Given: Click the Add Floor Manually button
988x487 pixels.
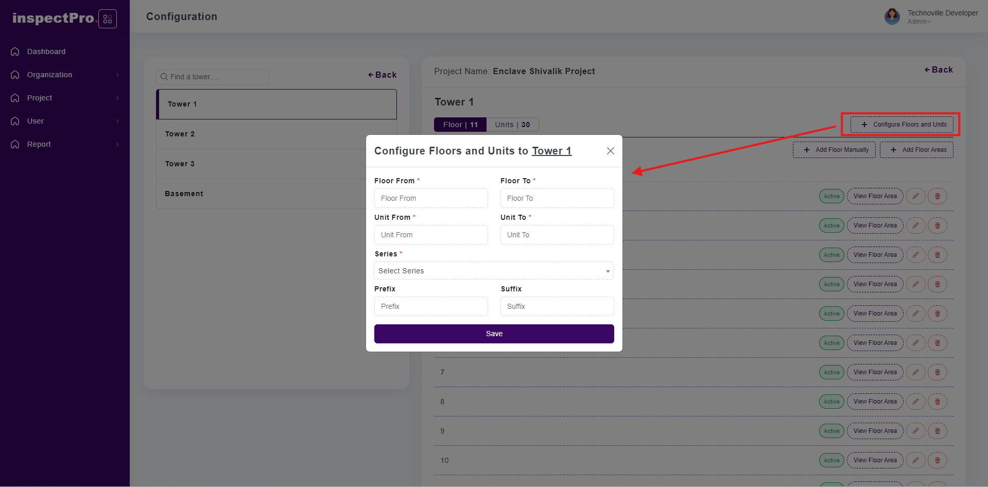Looking at the screenshot, I should [x=834, y=150].
